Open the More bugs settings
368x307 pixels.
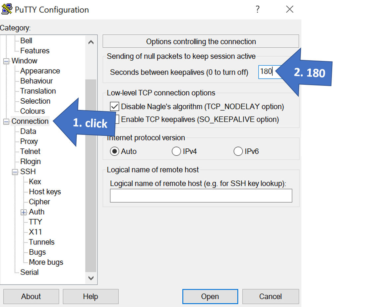point(46,262)
